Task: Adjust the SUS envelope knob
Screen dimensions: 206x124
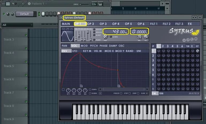Action: (x=80, y=90)
